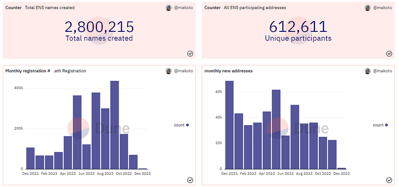Screen dimensions: 399x187
Task: Toggle count legend in monthly new addresses chart
Action: 380,125
